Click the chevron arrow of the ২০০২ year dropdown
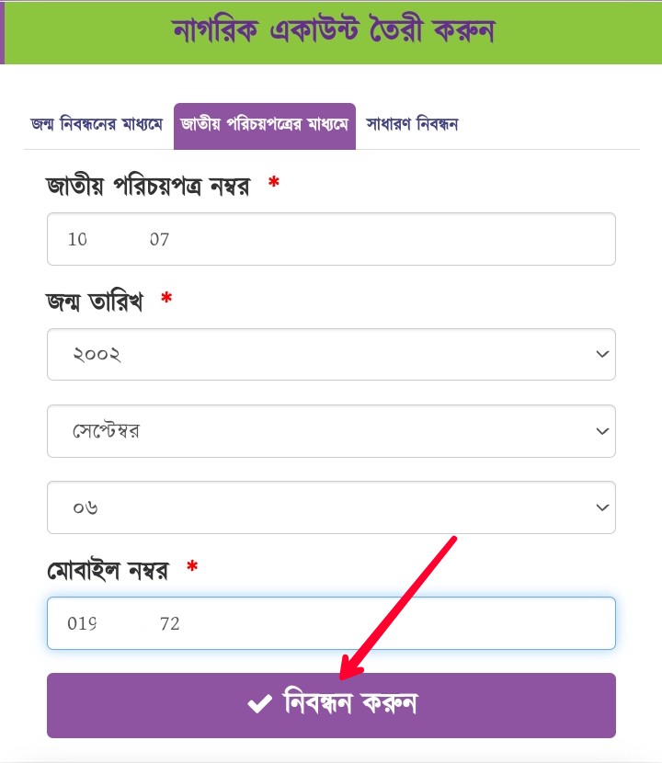 [x=602, y=354]
